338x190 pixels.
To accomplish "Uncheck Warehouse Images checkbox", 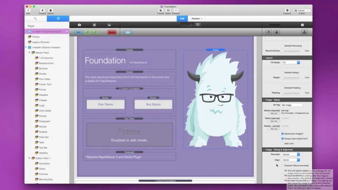I will pyautogui.click(x=283, y=134).
